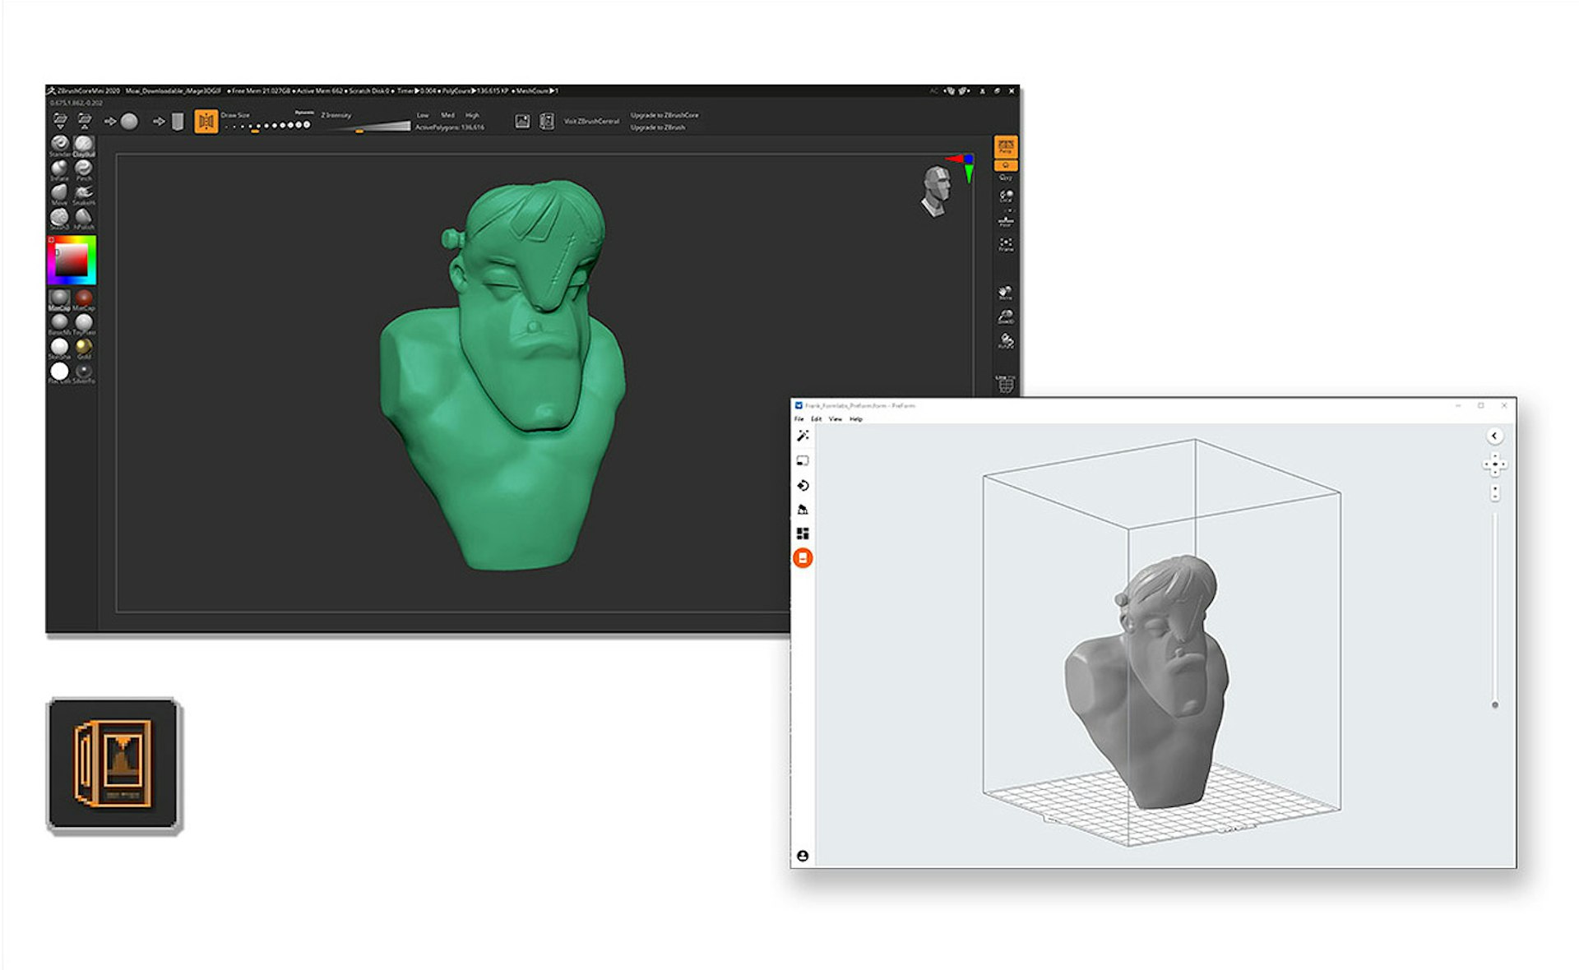
Task: Click the 3D print export icon in ZBrush
Action: pos(547,122)
